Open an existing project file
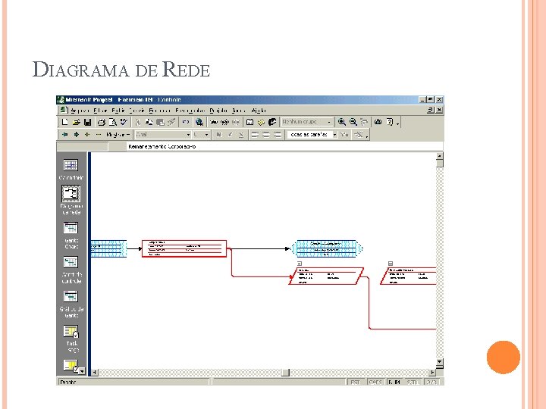The width and height of the screenshot is (546, 409). pos(77,122)
